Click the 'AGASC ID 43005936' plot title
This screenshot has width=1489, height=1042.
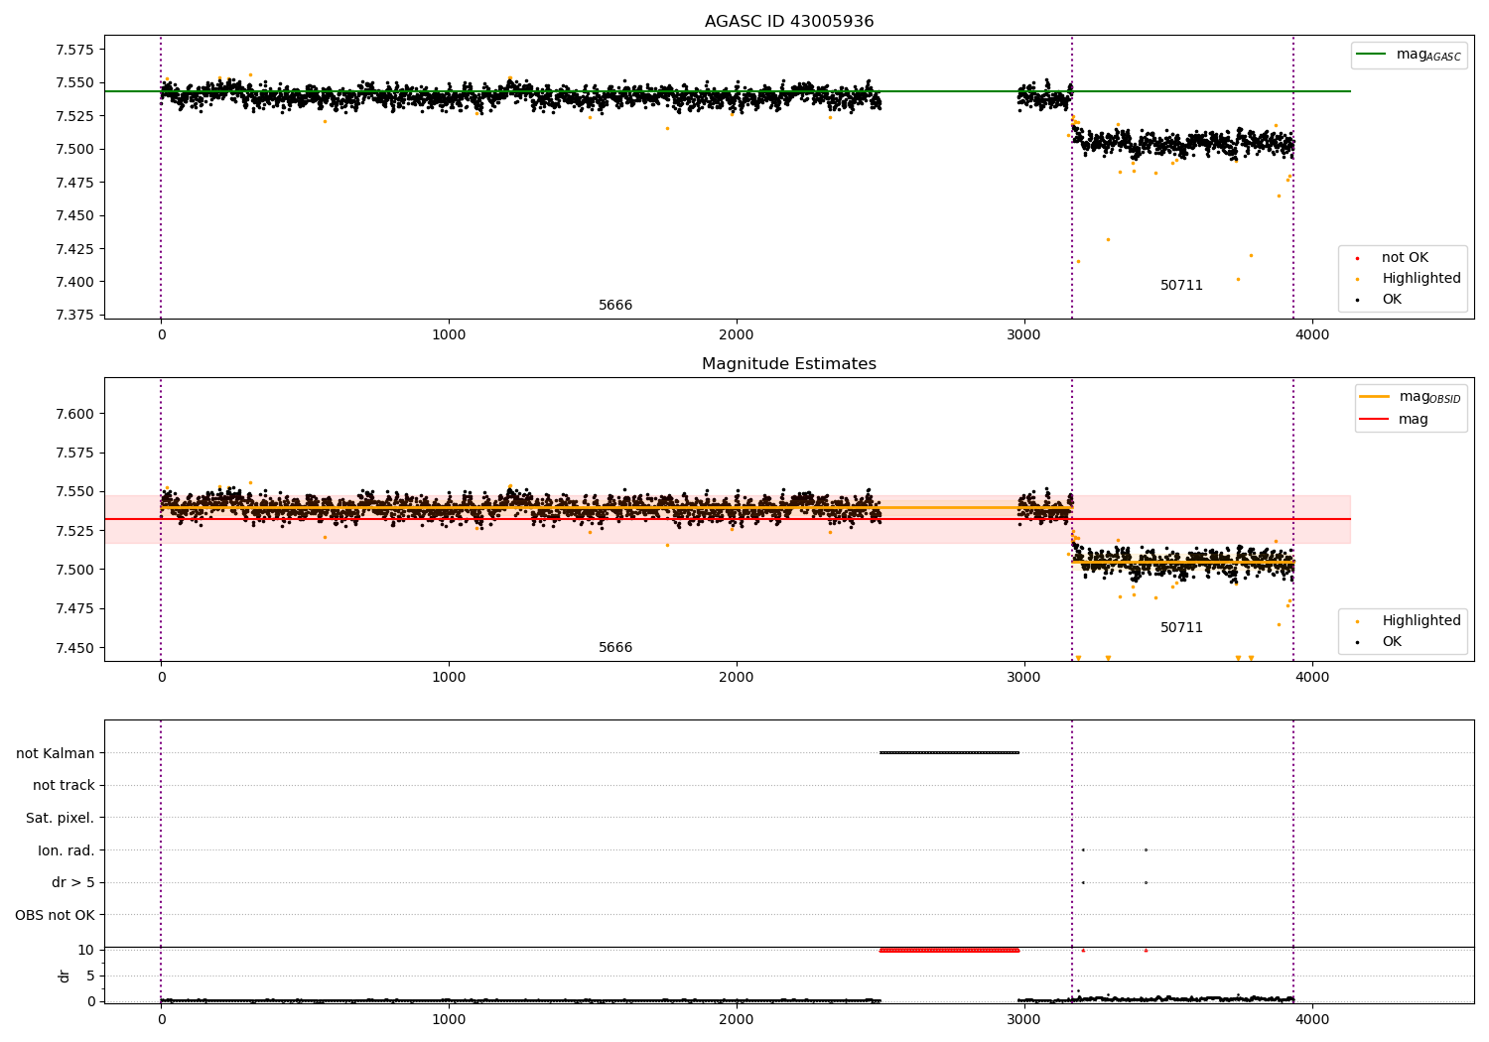tap(789, 22)
